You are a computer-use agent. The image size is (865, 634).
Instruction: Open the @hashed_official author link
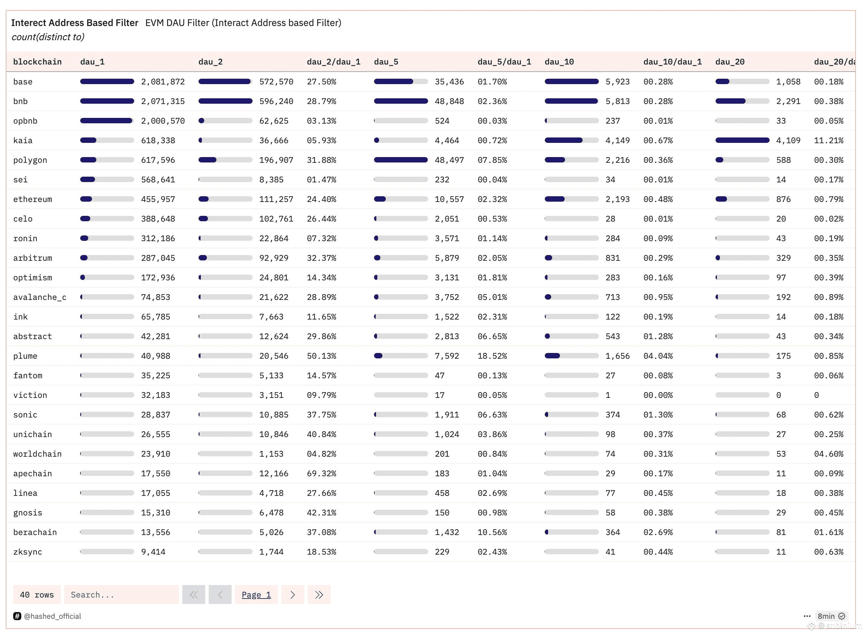[x=53, y=616]
